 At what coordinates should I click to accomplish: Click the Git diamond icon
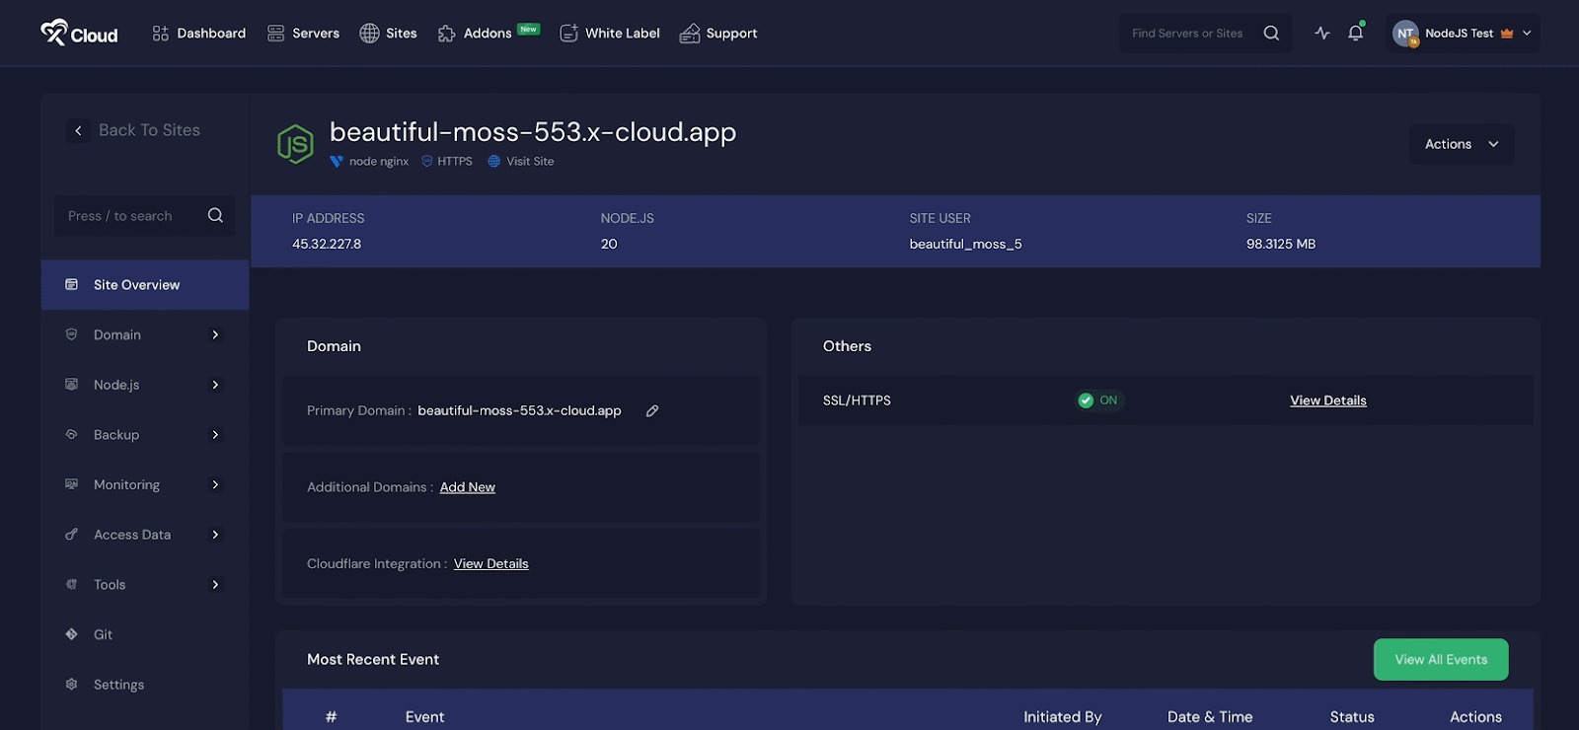click(x=71, y=634)
